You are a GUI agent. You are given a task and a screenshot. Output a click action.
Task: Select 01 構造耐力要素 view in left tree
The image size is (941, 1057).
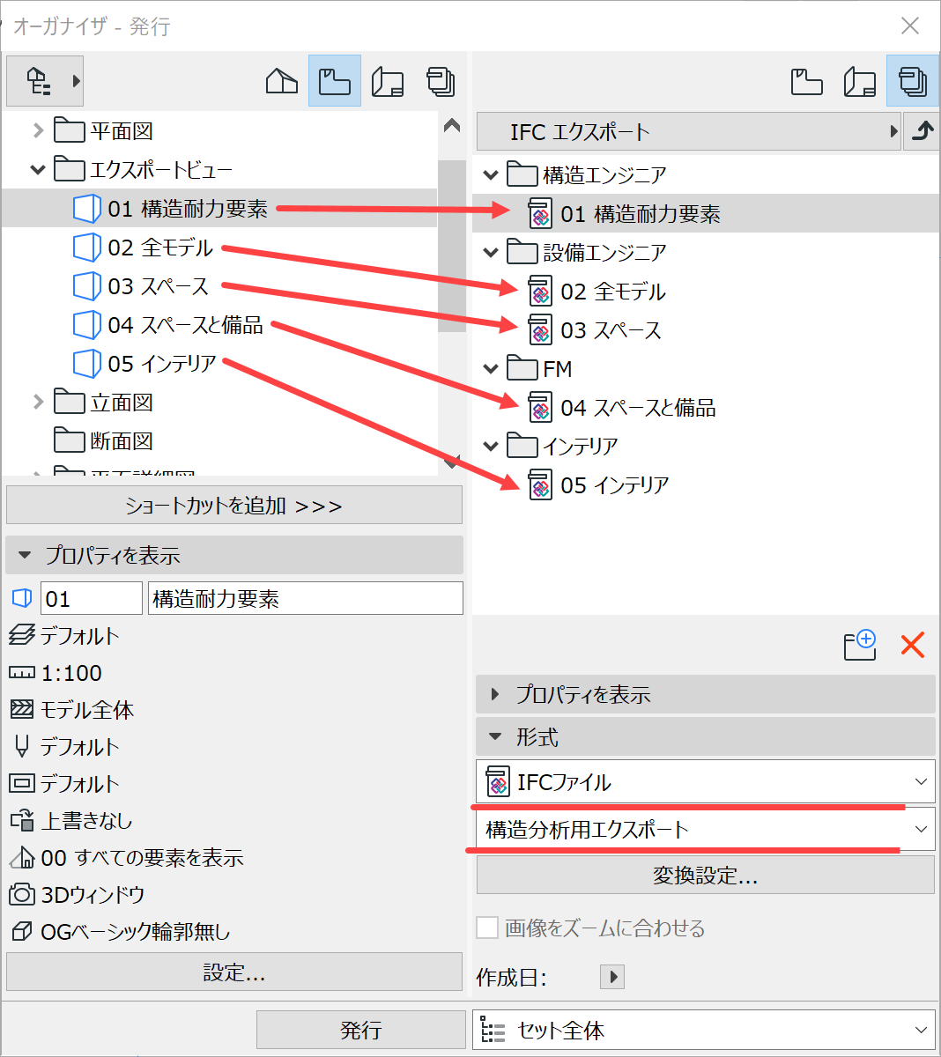point(219,209)
